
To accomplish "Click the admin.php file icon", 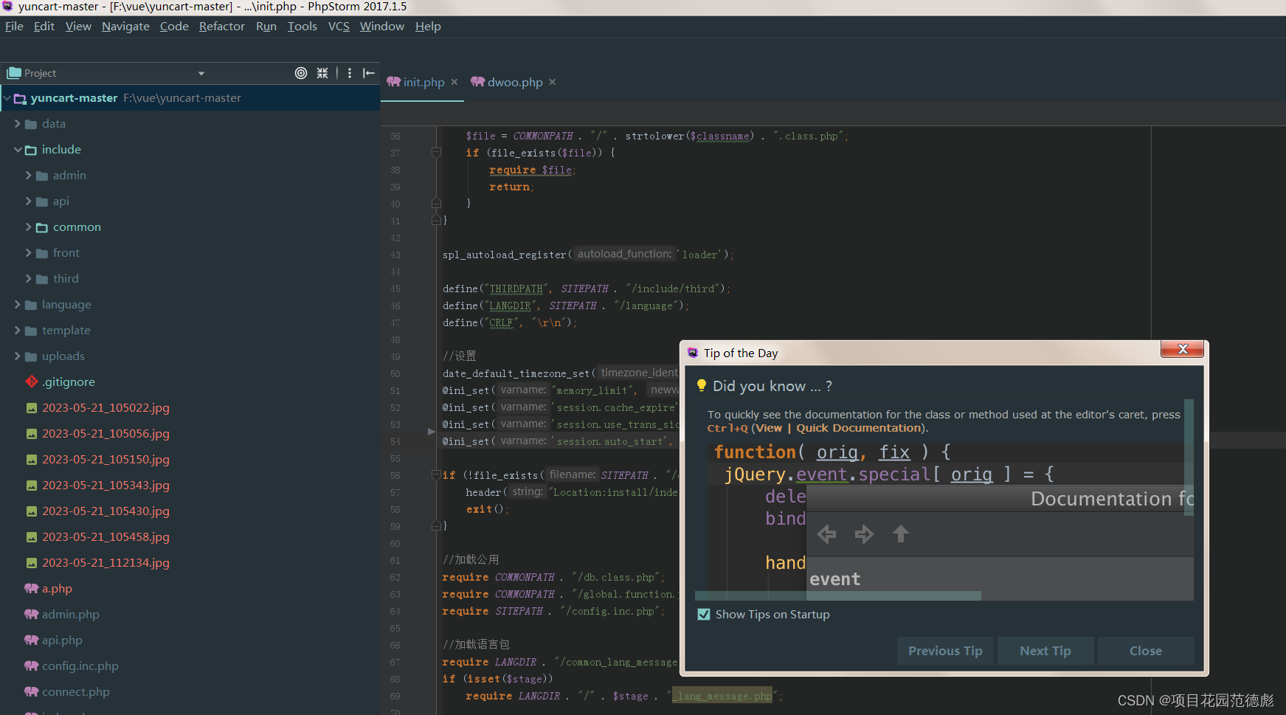I will [x=32, y=614].
